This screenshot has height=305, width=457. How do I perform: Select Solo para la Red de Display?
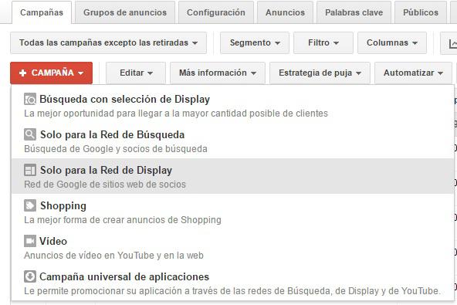coord(232,176)
